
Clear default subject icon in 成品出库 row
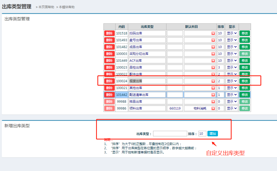point(213,47)
